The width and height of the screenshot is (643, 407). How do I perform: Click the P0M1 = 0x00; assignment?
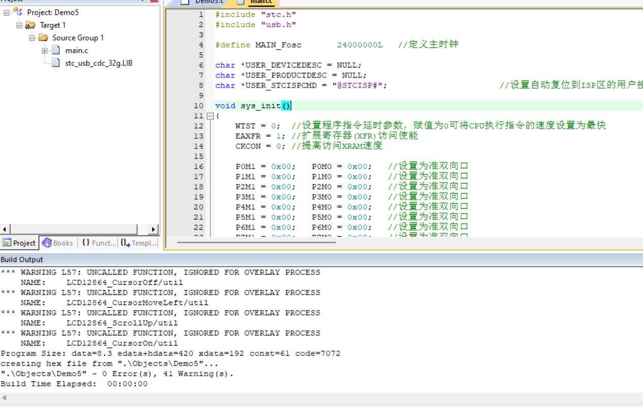[266, 167]
